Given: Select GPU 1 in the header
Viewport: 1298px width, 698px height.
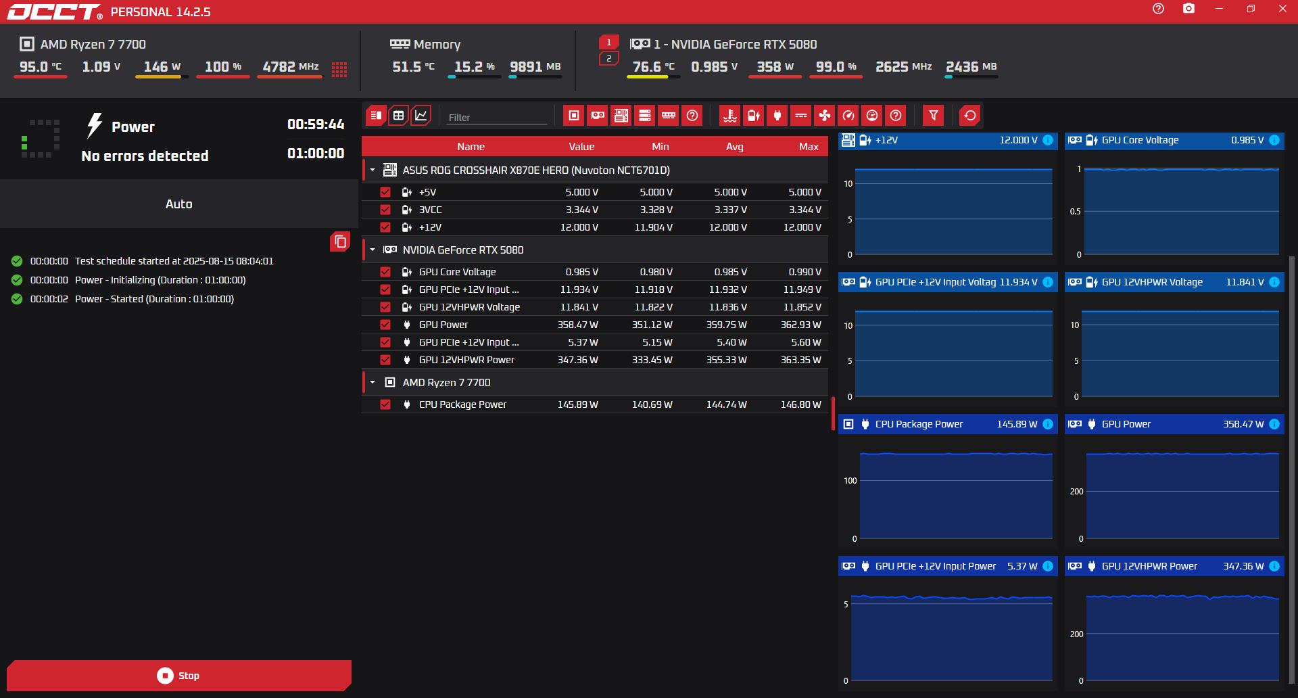Looking at the screenshot, I should pos(609,42).
